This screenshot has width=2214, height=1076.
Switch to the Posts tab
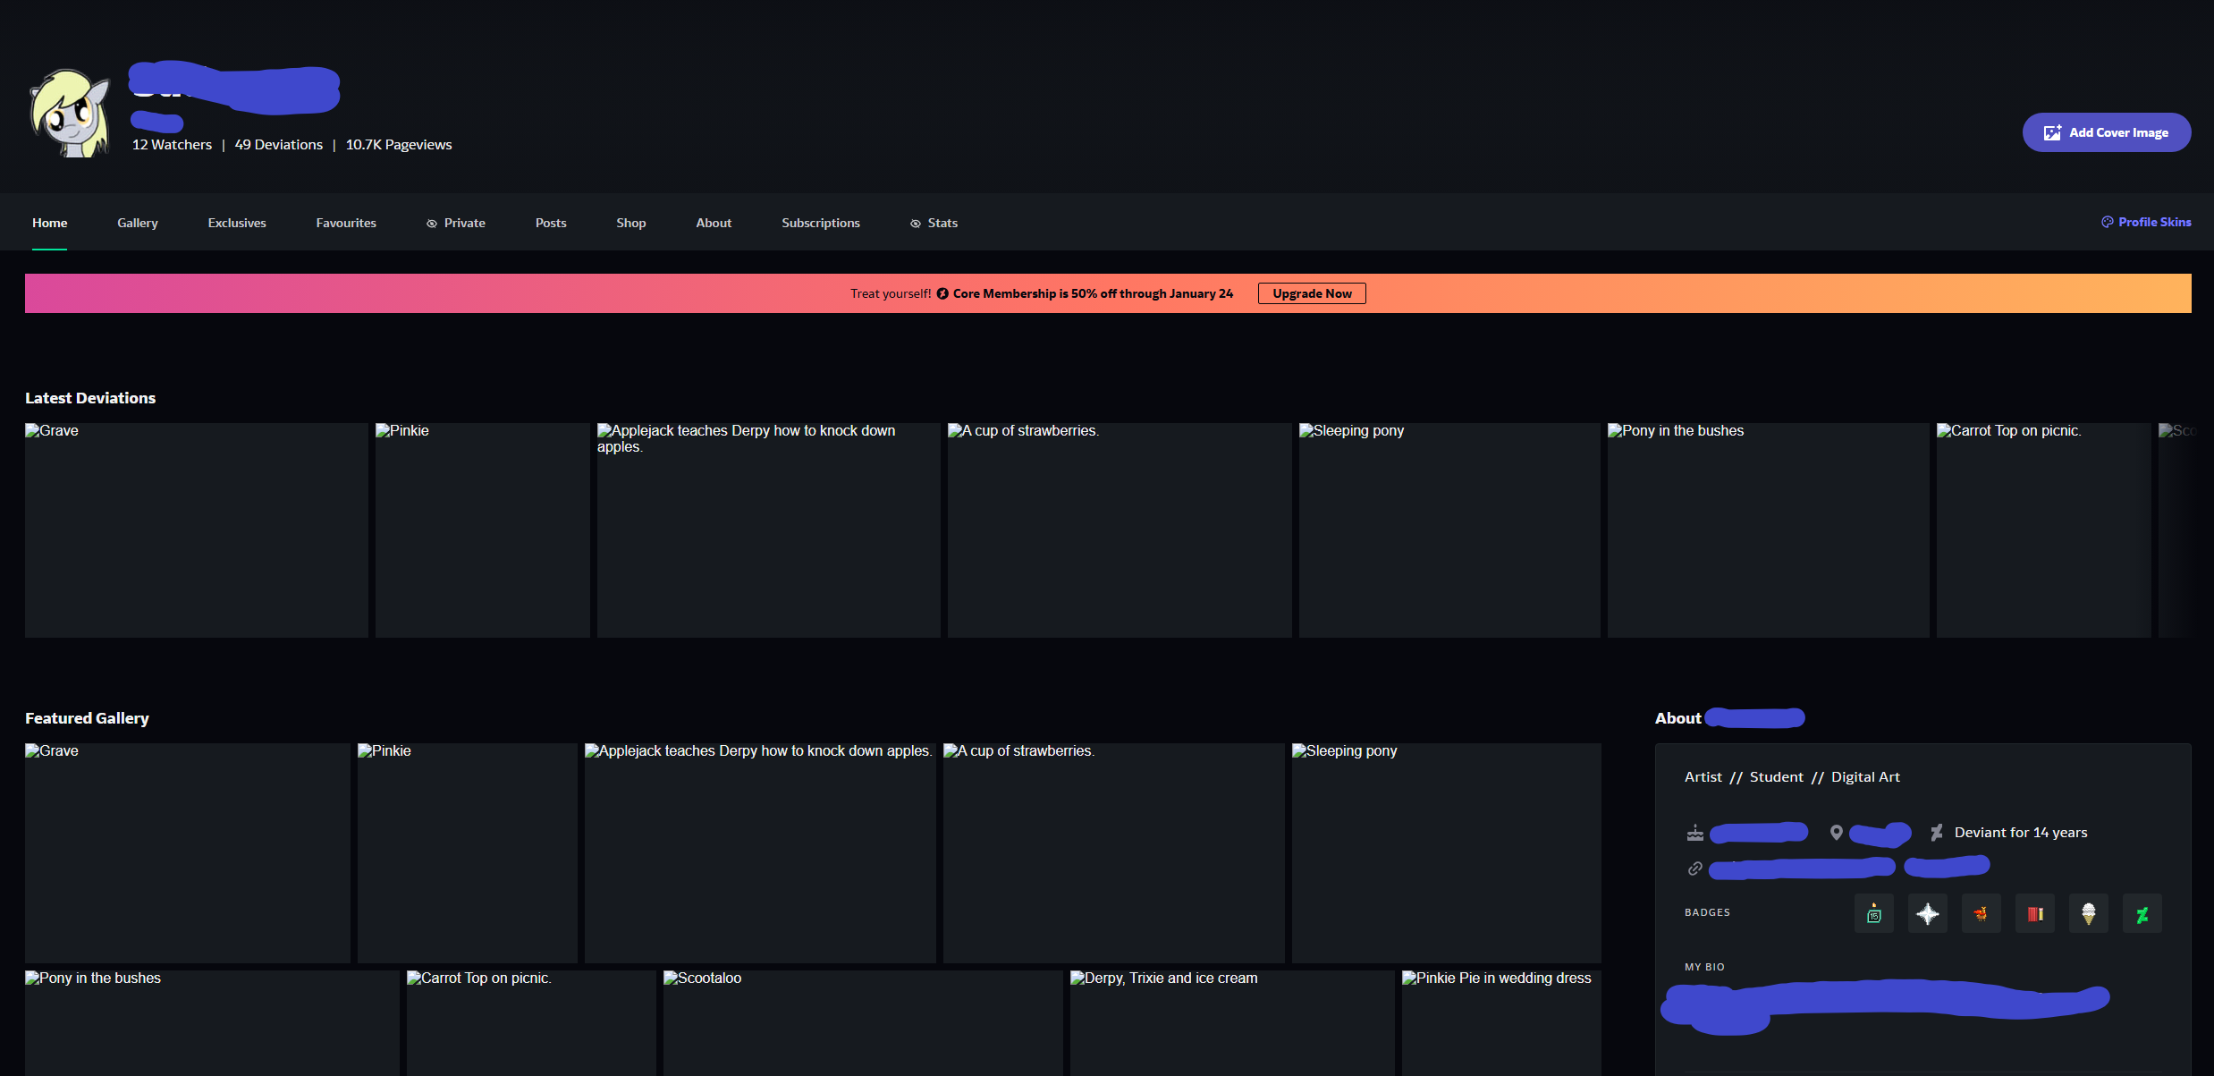pyautogui.click(x=551, y=223)
